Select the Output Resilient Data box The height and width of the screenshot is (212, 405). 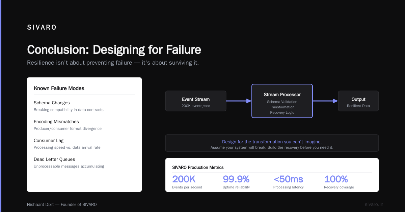click(x=358, y=101)
